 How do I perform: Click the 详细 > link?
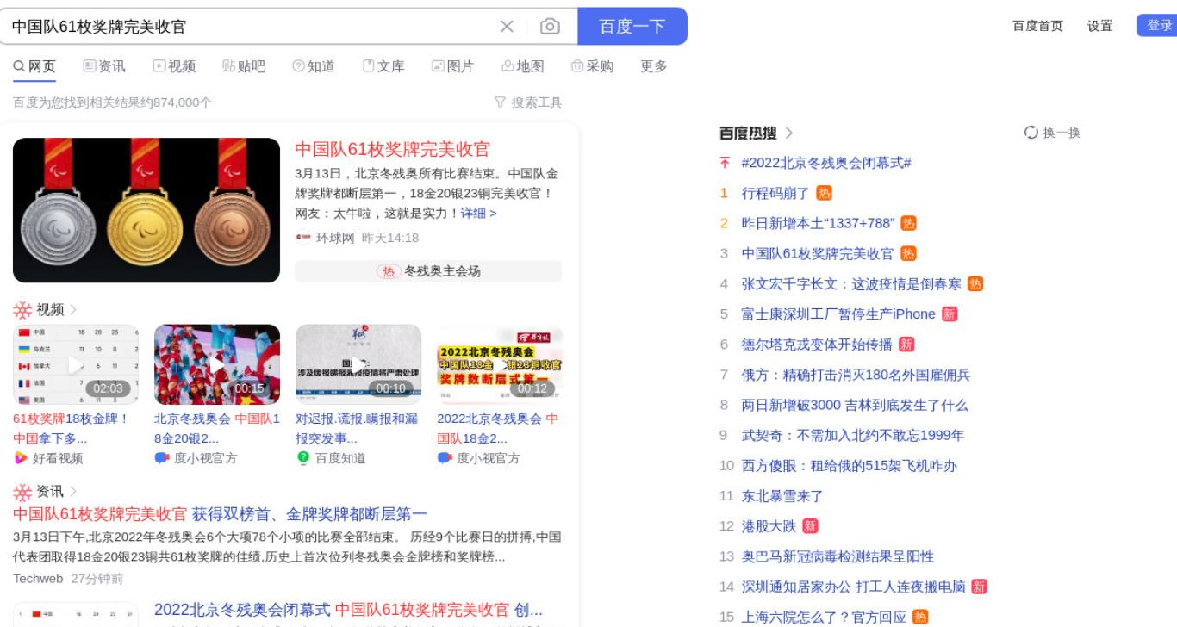click(478, 213)
